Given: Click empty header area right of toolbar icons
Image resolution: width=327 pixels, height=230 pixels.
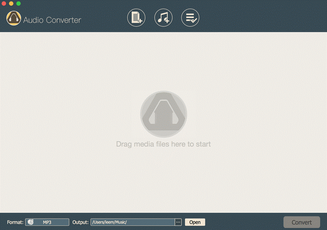Looking at the screenshot, I should (x=262, y=19).
